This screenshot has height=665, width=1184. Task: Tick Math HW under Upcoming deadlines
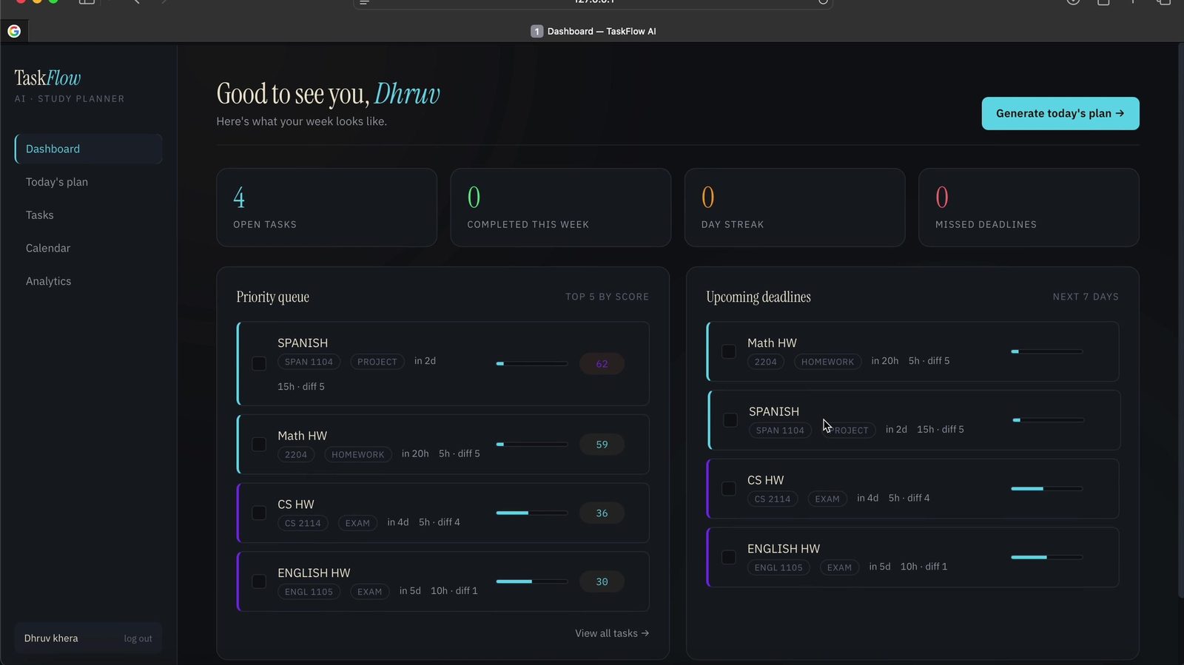(729, 351)
